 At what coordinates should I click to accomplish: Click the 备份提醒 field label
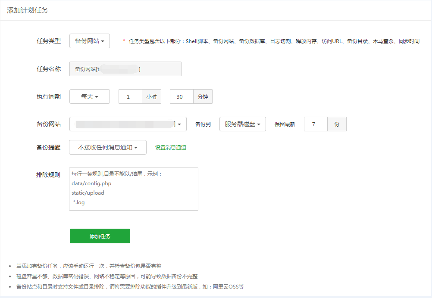click(49, 147)
